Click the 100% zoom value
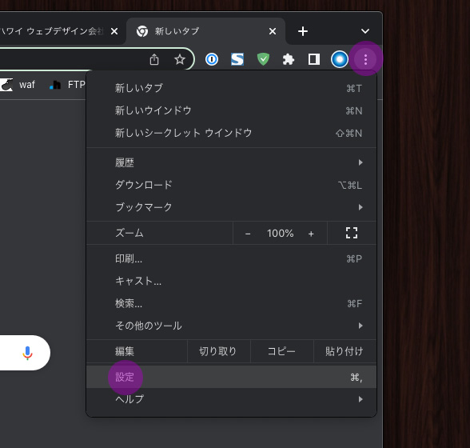The image size is (470, 448). coord(281,234)
